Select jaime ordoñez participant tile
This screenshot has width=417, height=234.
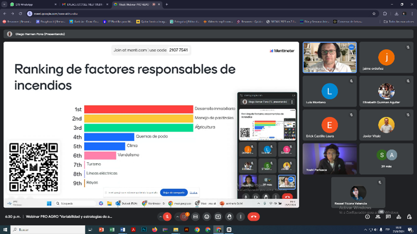tap(386, 57)
